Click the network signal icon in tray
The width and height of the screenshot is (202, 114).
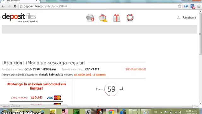[x=175, y=112]
